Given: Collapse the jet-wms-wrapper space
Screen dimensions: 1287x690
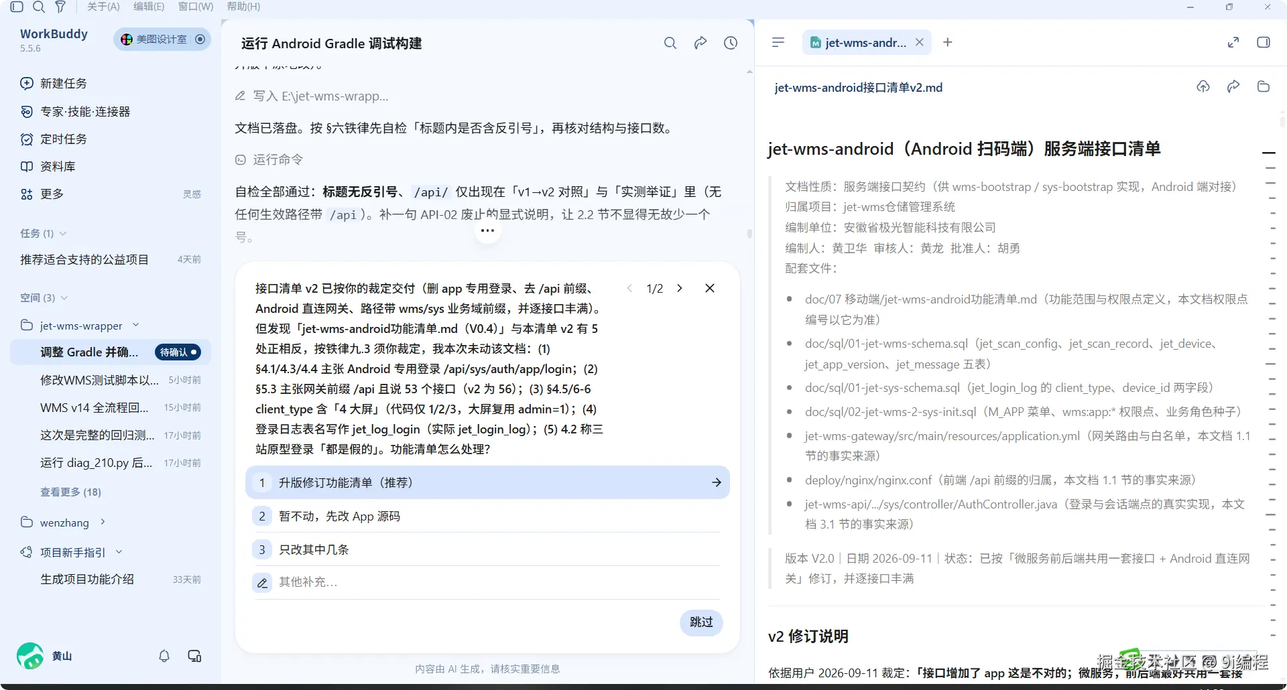Looking at the screenshot, I should pyautogui.click(x=135, y=325).
